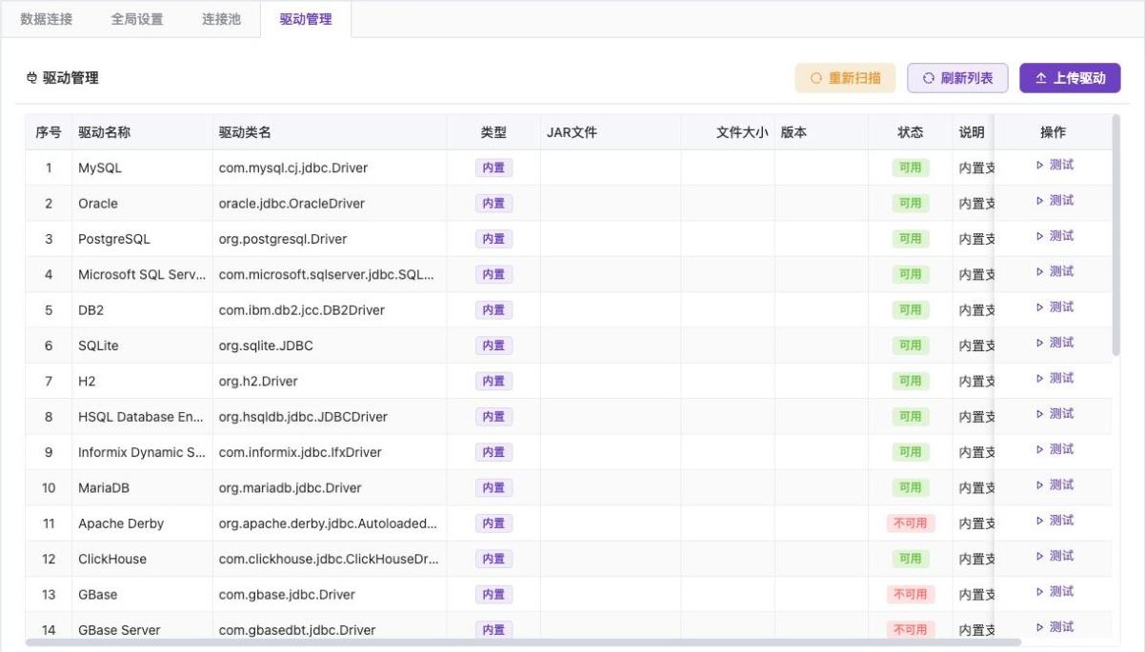
Task: Click org.h2.Driver class name
Action: click(x=258, y=381)
